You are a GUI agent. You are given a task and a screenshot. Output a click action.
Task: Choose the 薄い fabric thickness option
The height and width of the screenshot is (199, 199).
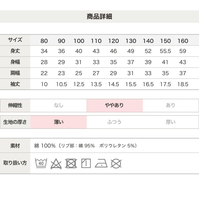coord(59,122)
